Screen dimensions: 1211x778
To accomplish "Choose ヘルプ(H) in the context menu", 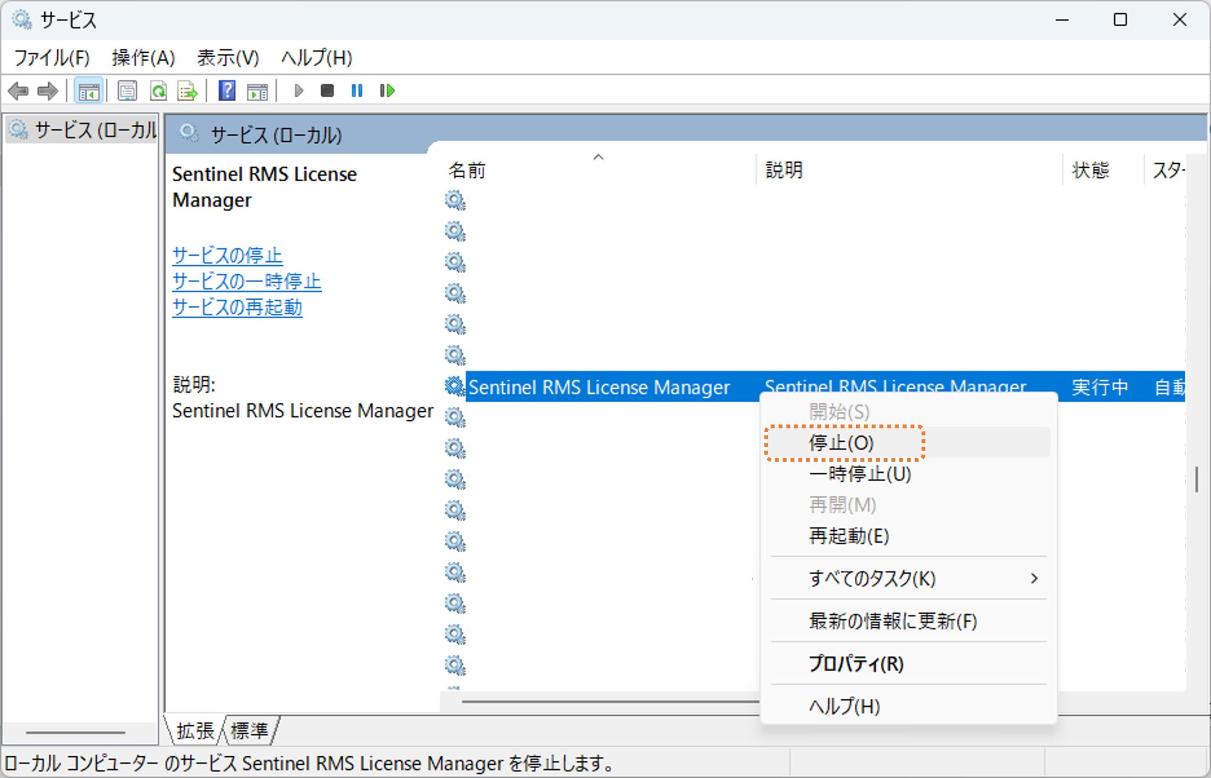I will tap(909, 706).
